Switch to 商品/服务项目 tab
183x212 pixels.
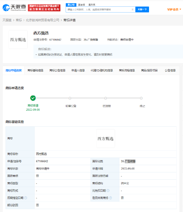149,70
